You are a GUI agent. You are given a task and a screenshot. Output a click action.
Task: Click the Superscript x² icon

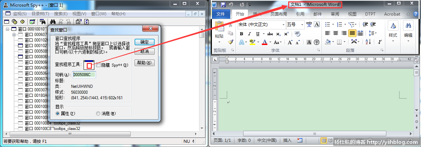(x=286, y=34)
